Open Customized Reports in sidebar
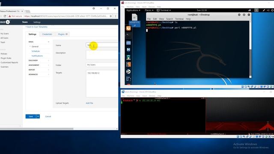 (x=9, y=62)
